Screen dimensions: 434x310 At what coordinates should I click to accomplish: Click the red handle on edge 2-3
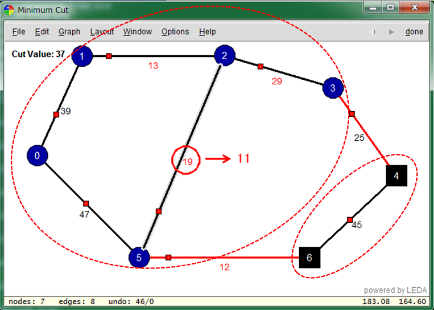(261, 67)
